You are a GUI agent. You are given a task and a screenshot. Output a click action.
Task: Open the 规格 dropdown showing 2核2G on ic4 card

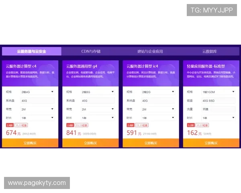pos(158,92)
